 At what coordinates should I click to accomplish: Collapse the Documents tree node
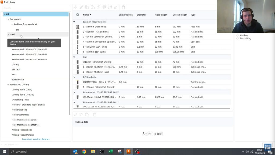[8, 19]
